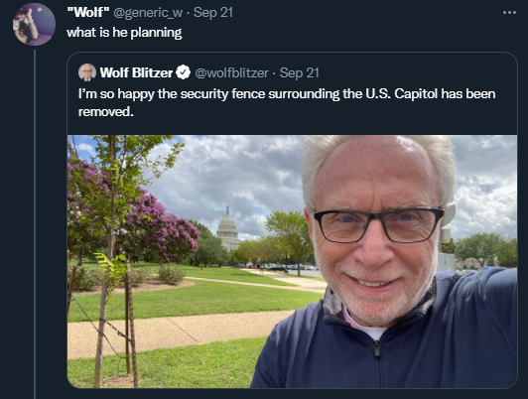Click the word "removed." in quoted tweet
This screenshot has height=399, width=528.
106,112
